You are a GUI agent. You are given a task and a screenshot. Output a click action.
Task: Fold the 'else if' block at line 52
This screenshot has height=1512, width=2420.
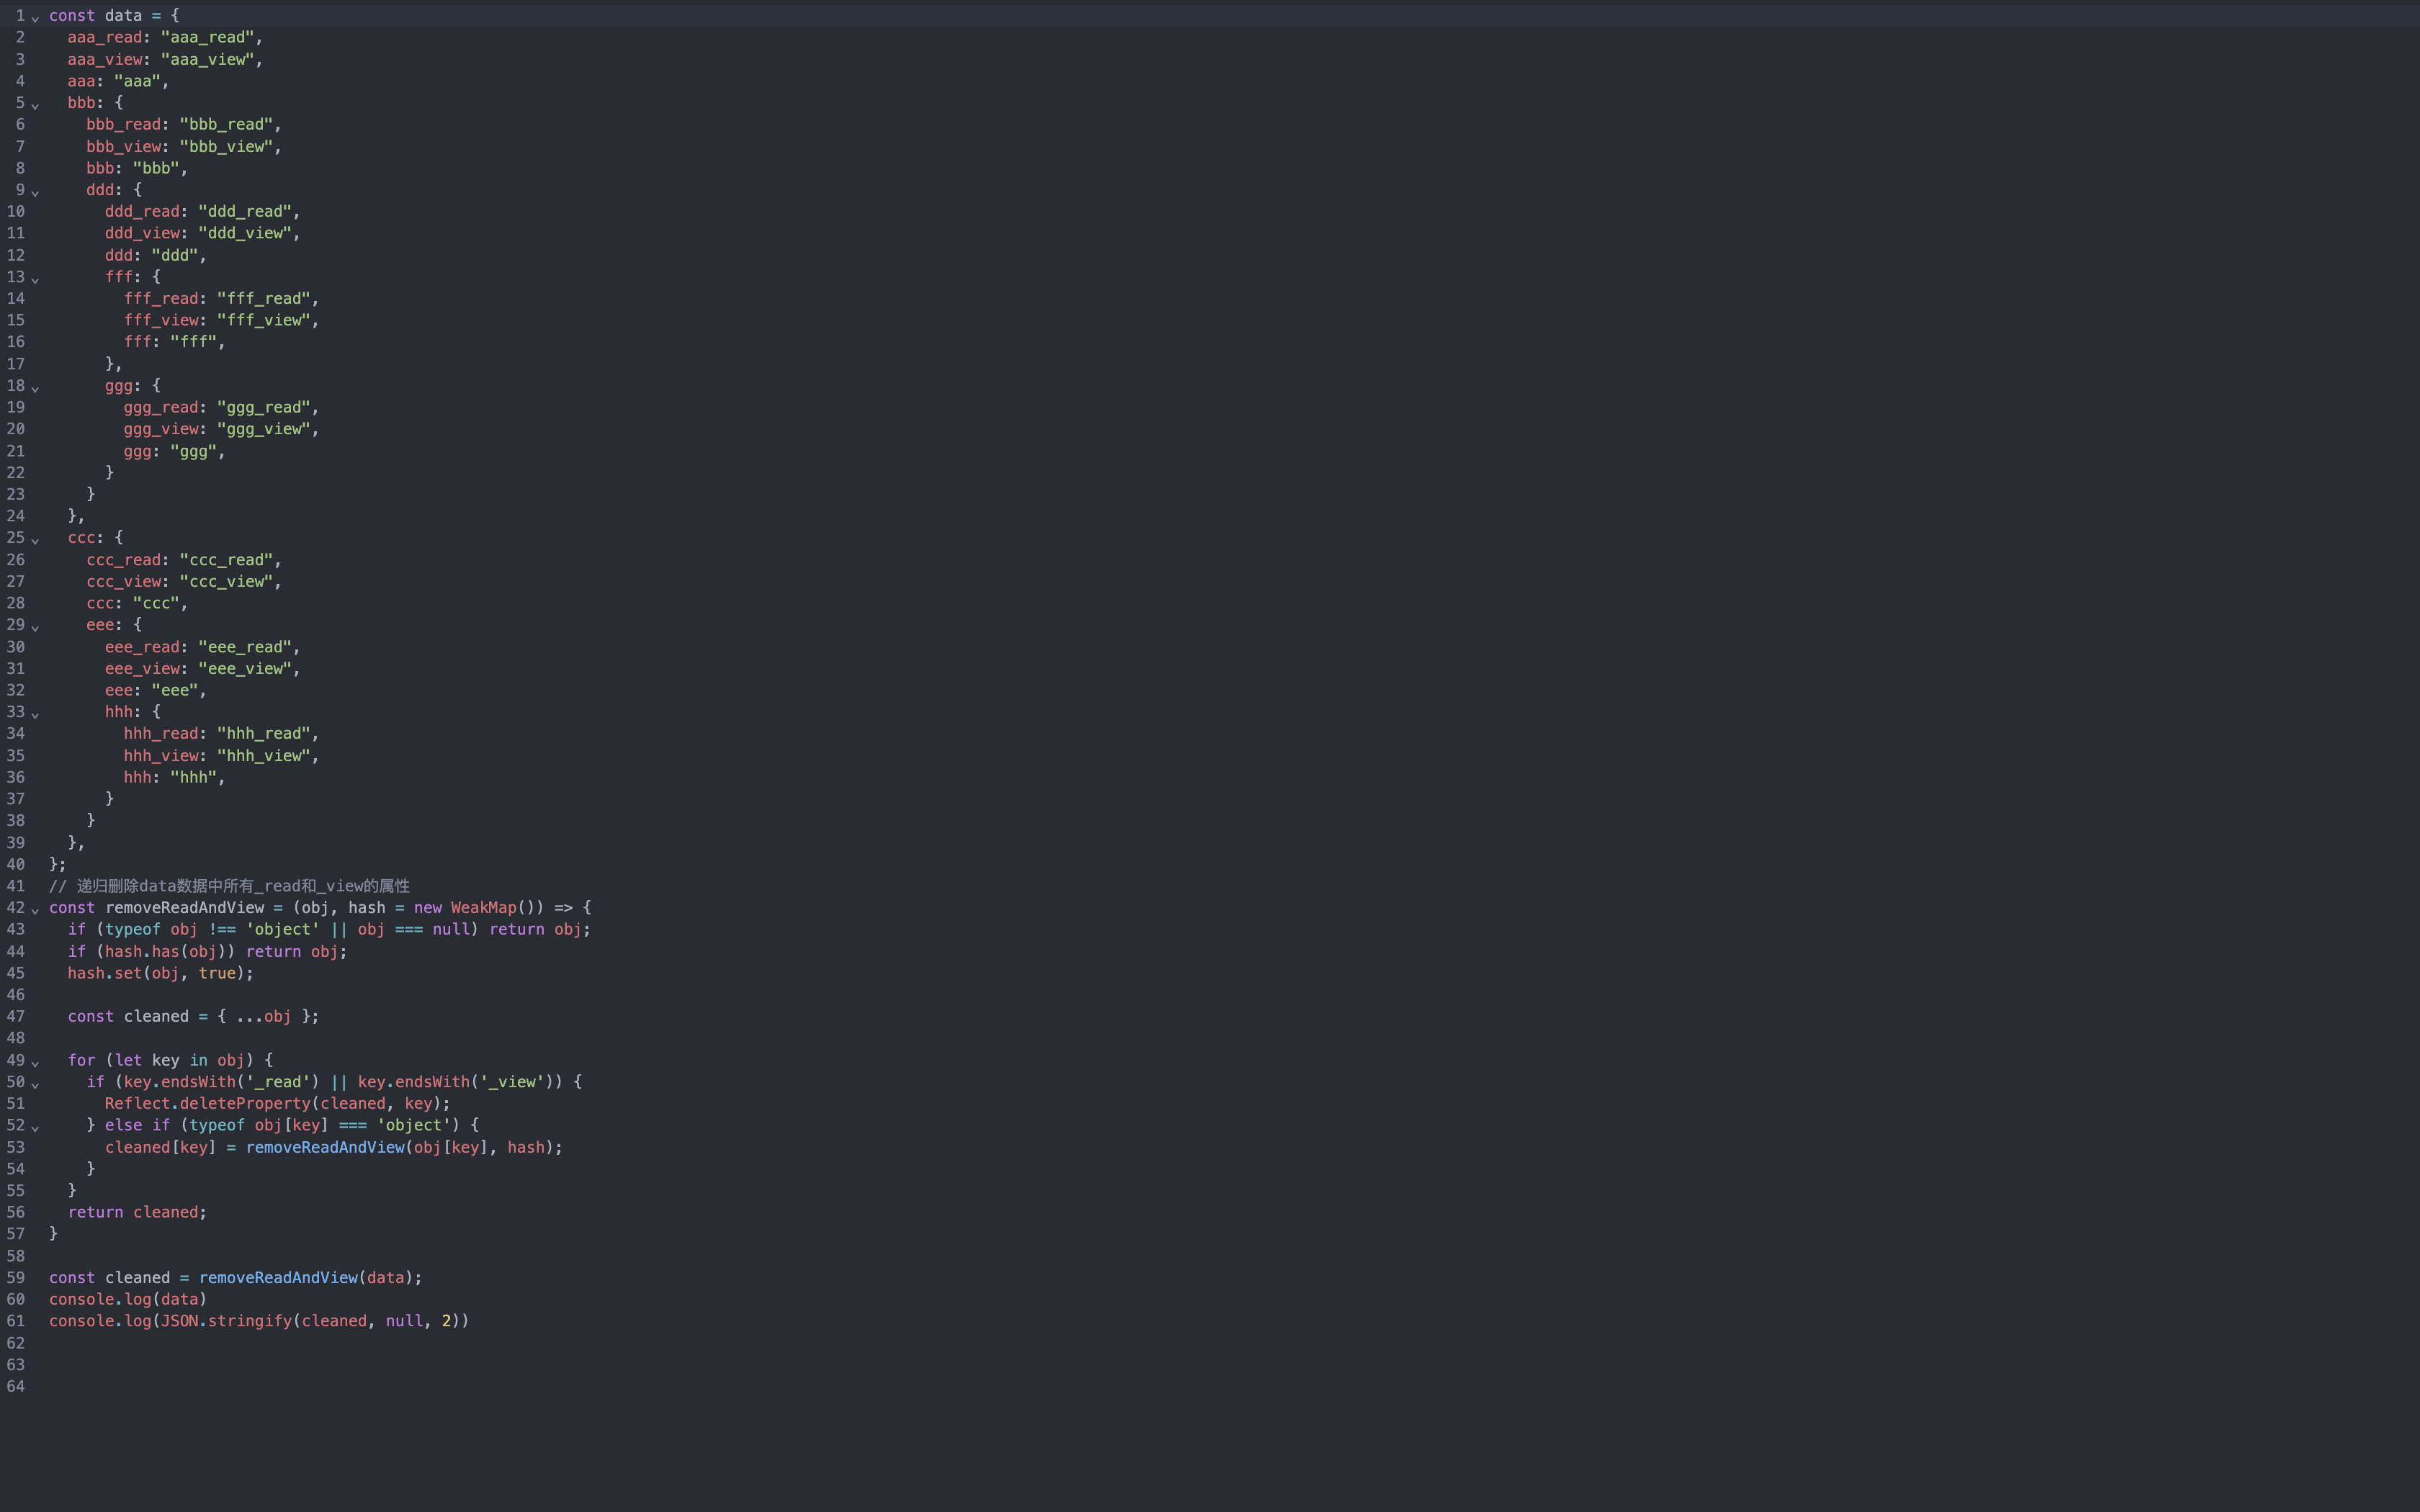(35, 1127)
